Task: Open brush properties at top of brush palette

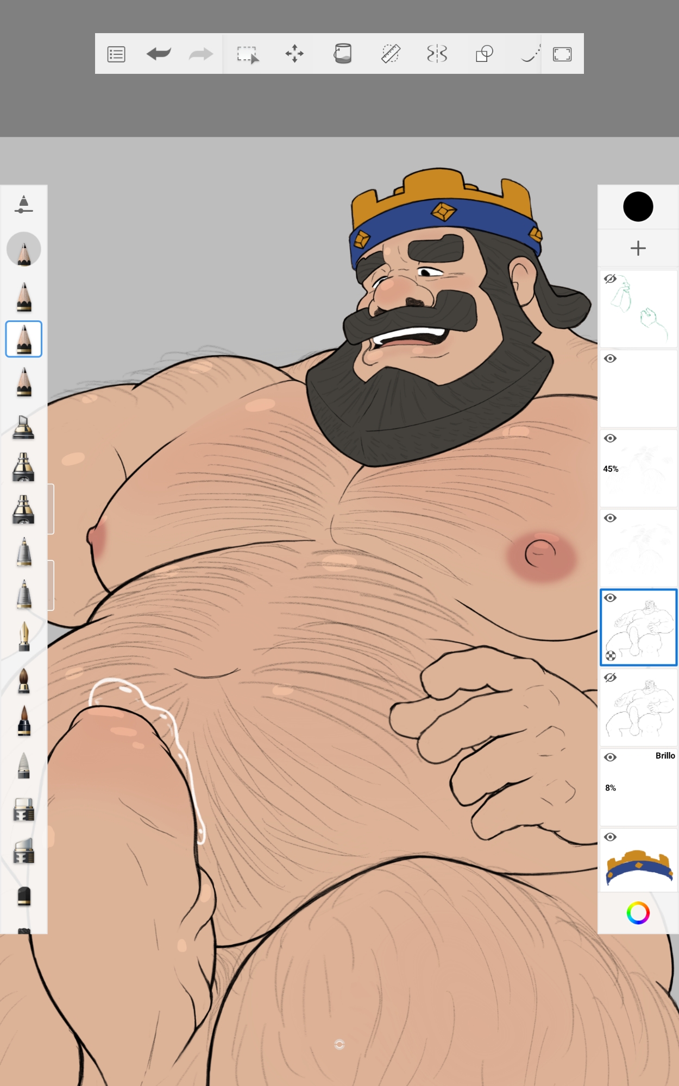Action: pyautogui.click(x=23, y=205)
